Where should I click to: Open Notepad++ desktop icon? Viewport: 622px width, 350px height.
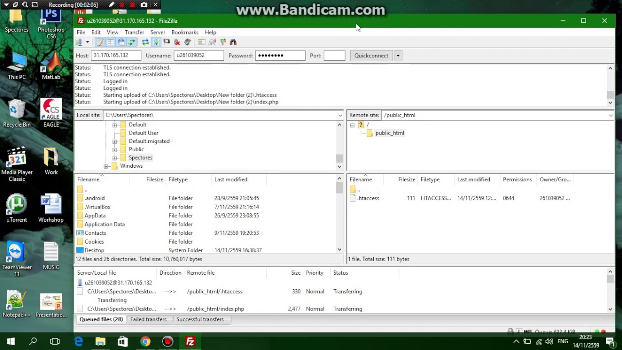click(x=17, y=304)
